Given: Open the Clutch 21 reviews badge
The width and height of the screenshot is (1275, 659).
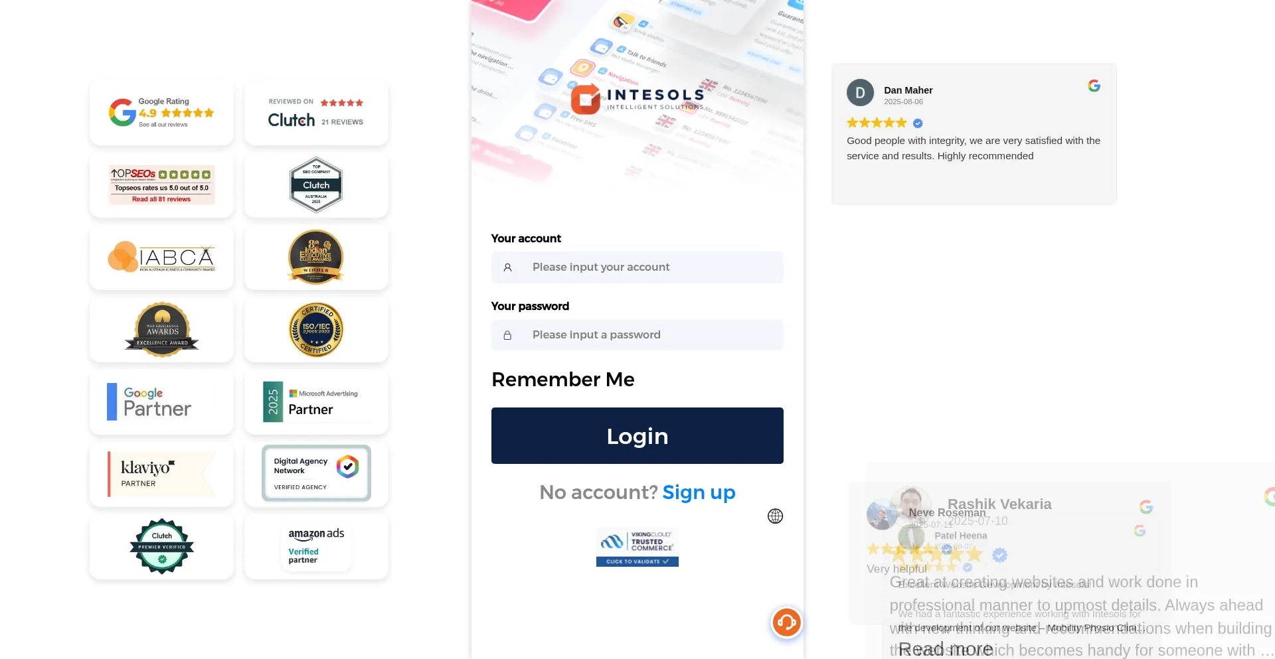Looking at the screenshot, I should coord(316,113).
